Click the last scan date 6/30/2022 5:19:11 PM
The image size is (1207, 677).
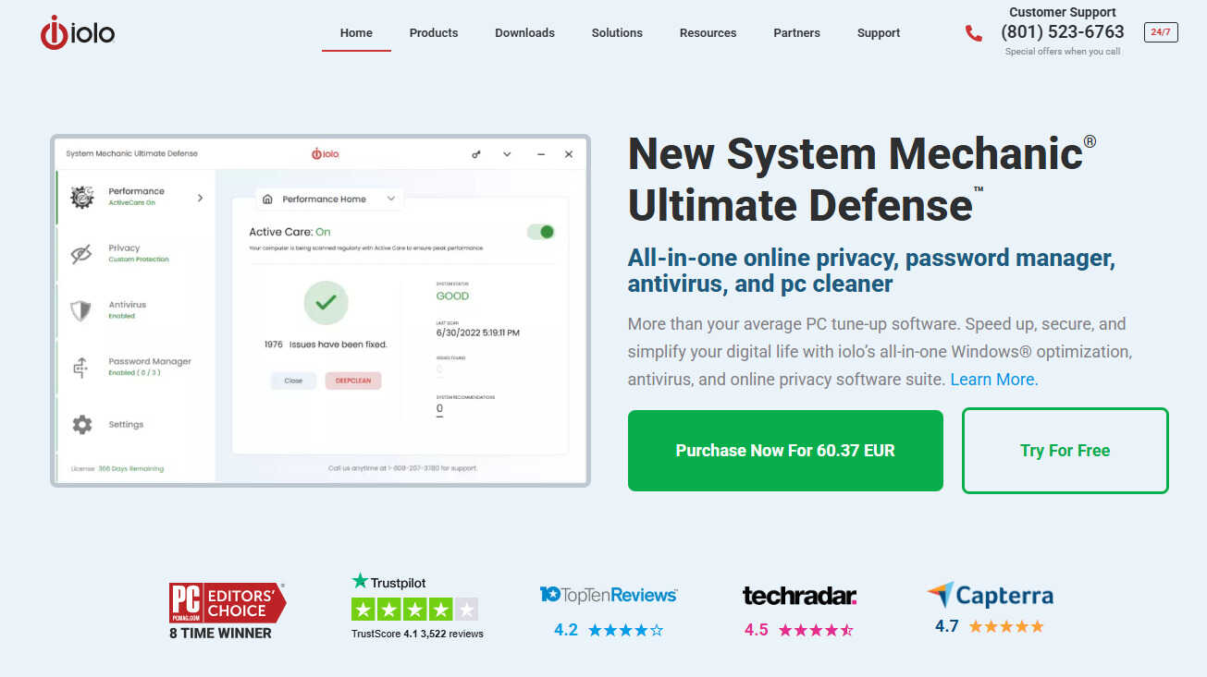pyautogui.click(x=478, y=332)
